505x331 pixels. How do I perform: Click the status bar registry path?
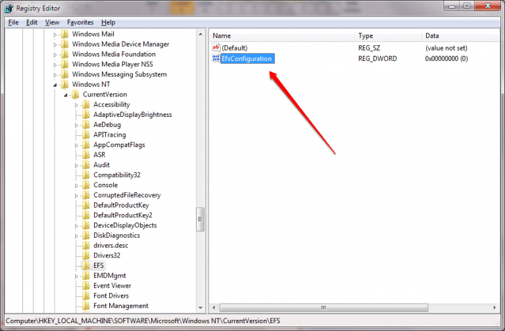pyautogui.click(x=143, y=320)
